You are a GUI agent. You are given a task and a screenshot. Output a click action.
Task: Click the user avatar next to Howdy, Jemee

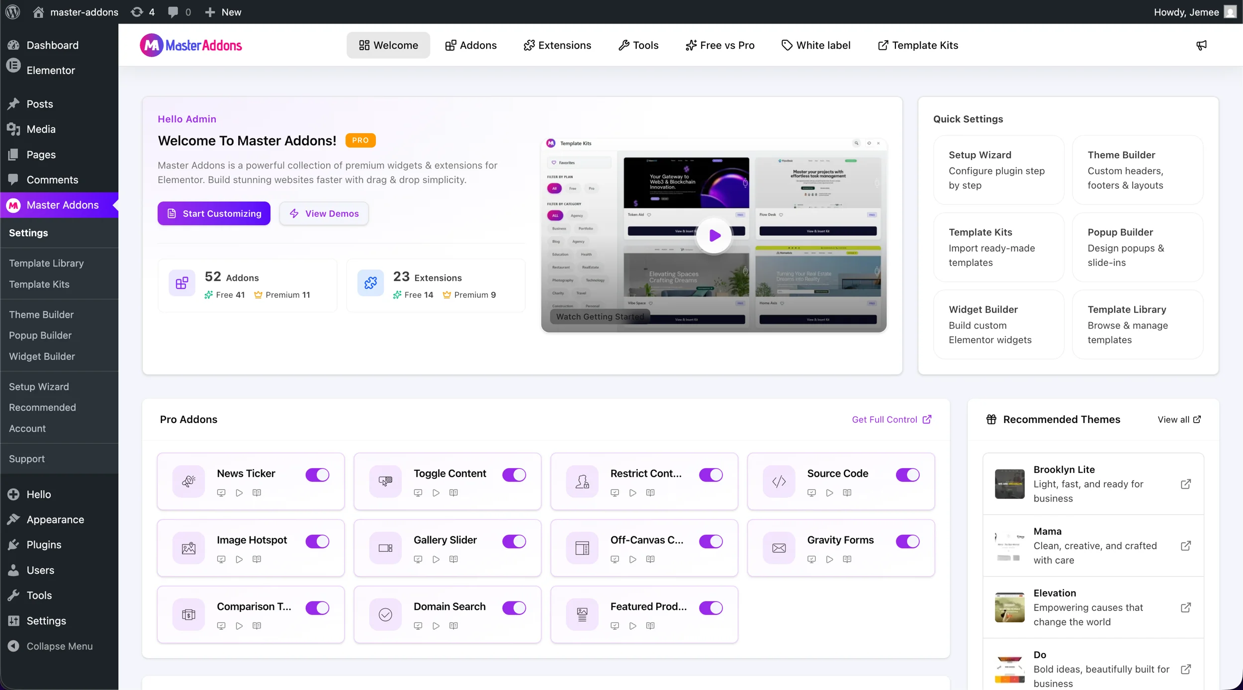coord(1230,12)
